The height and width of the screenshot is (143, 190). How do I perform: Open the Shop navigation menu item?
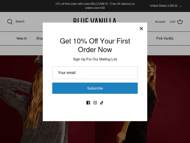point(40,38)
